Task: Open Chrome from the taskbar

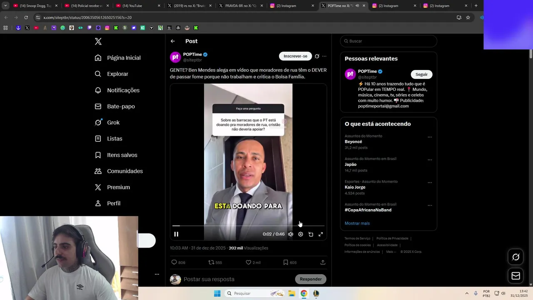Action: tap(304, 293)
